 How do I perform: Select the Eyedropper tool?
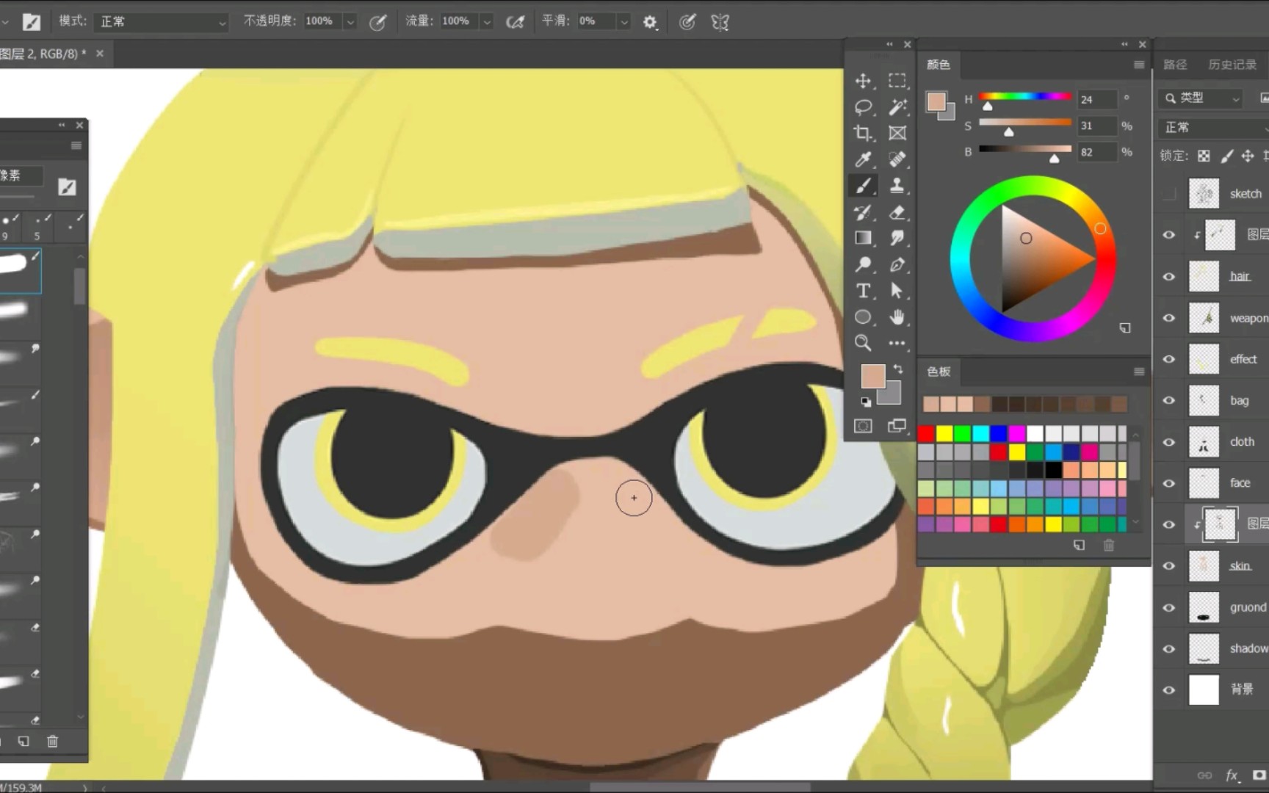pos(863,159)
